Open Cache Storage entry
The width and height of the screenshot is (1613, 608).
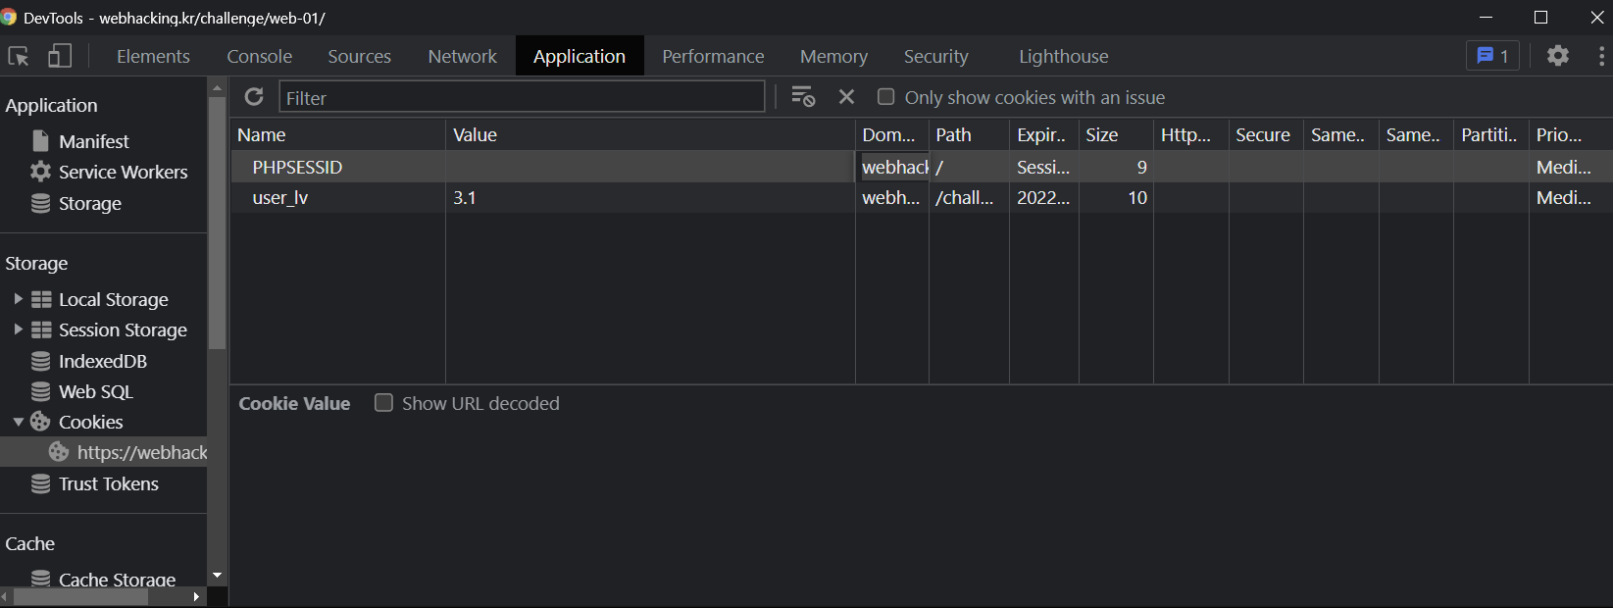click(117, 579)
